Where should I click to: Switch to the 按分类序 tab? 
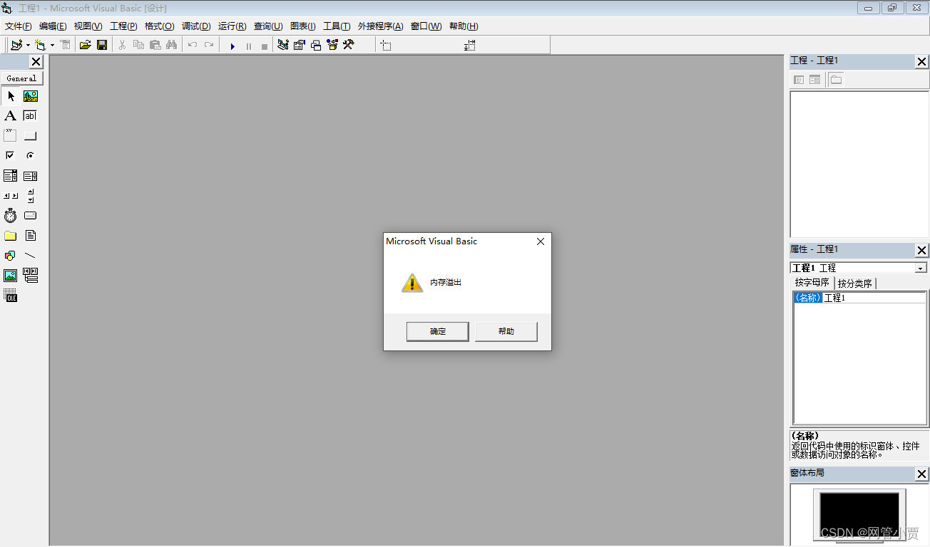[855, 283]
